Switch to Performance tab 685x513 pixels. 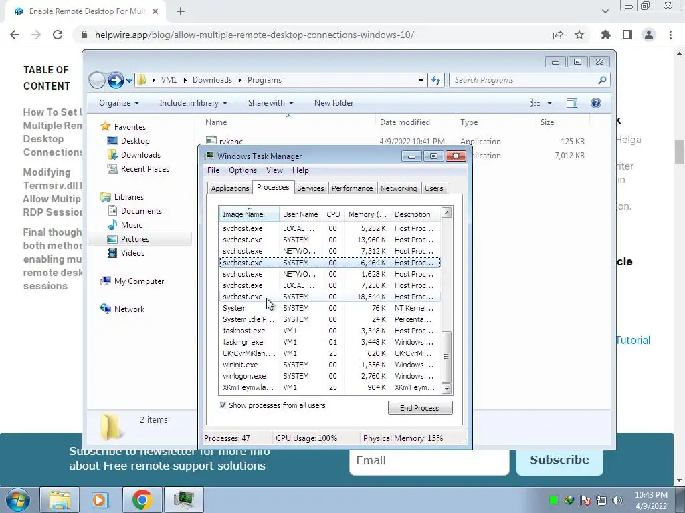coord(352,188)
